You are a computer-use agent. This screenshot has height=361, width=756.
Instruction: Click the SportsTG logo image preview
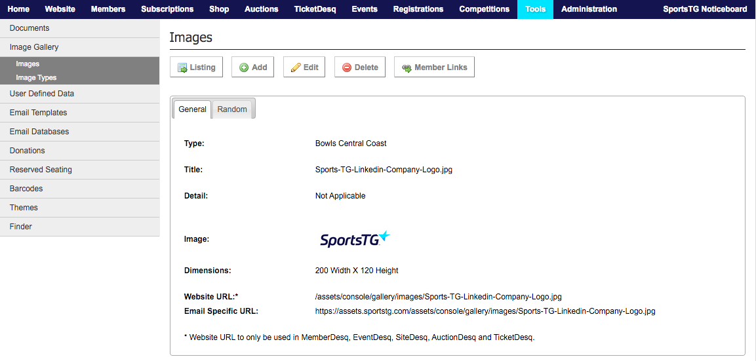(x=355, y=239)
